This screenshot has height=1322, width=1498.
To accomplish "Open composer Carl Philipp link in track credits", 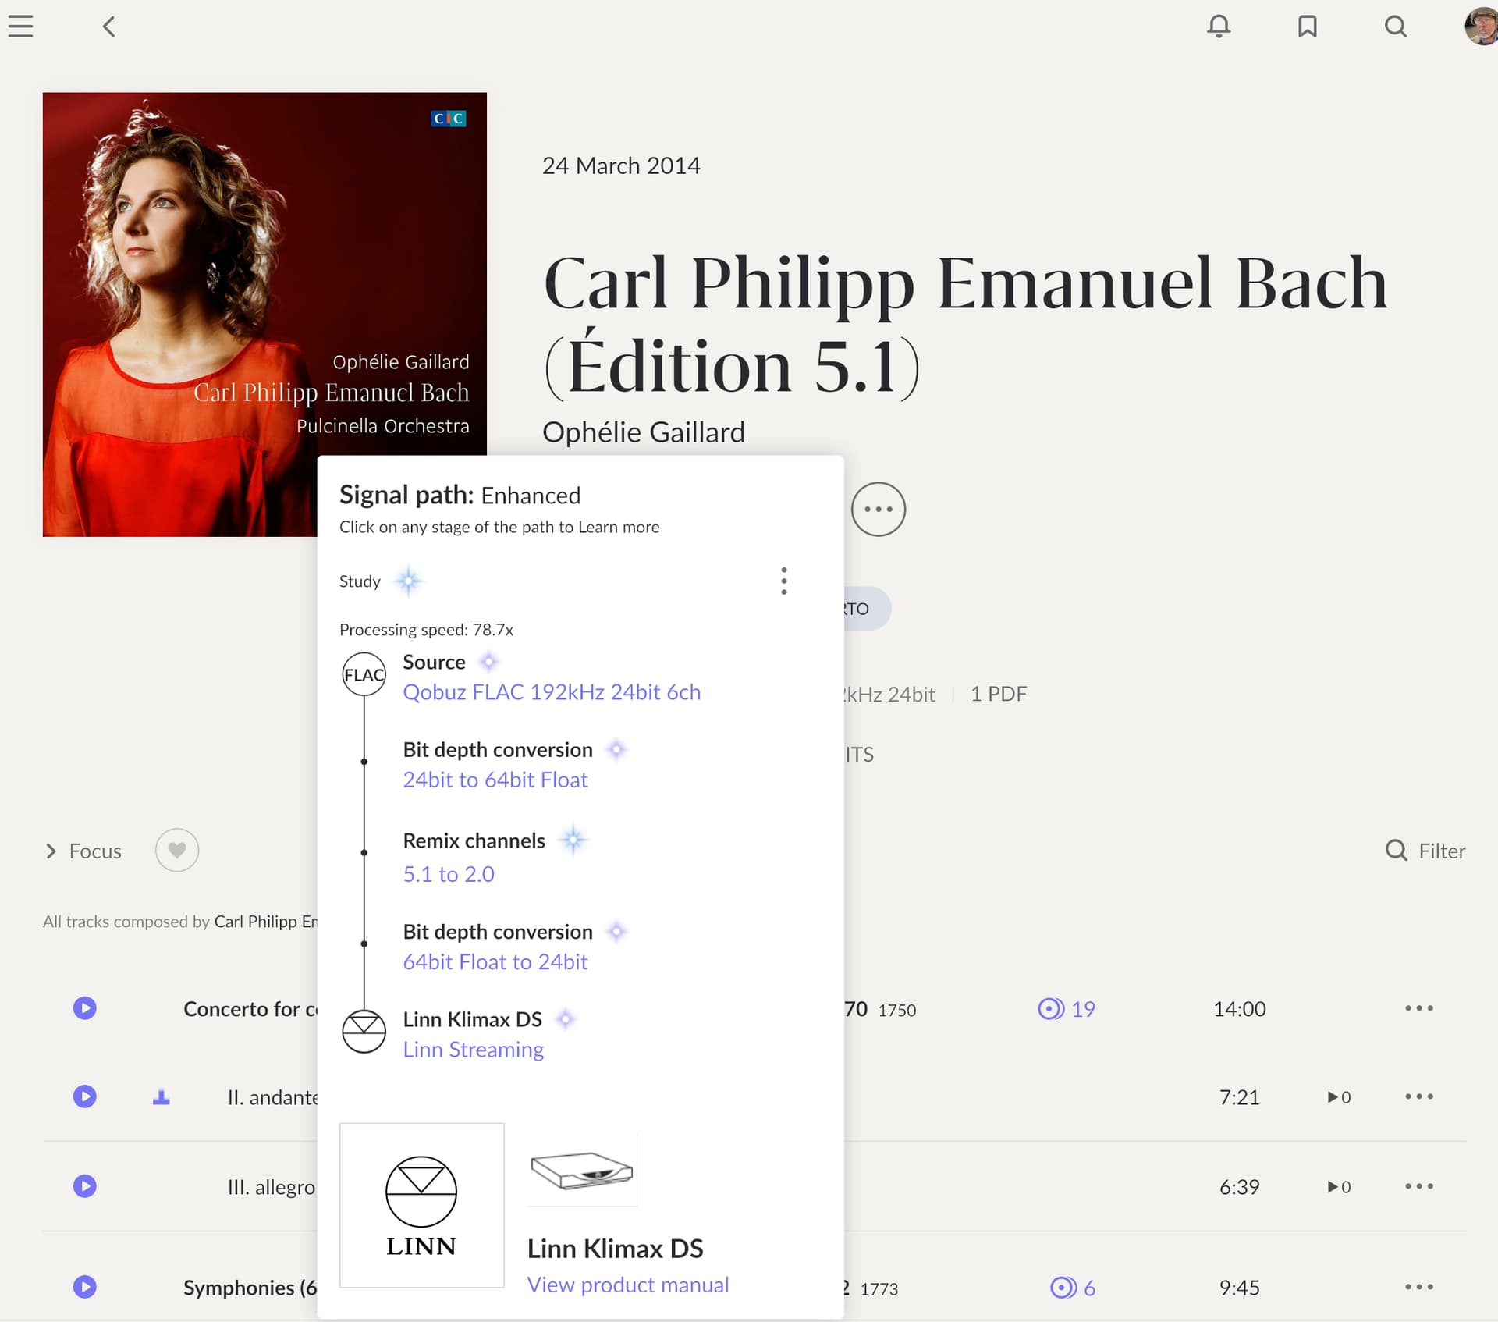I will coord(266,922).
